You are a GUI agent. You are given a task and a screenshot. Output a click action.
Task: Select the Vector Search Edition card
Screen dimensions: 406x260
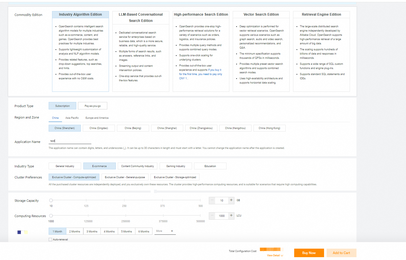coord(261,51)
